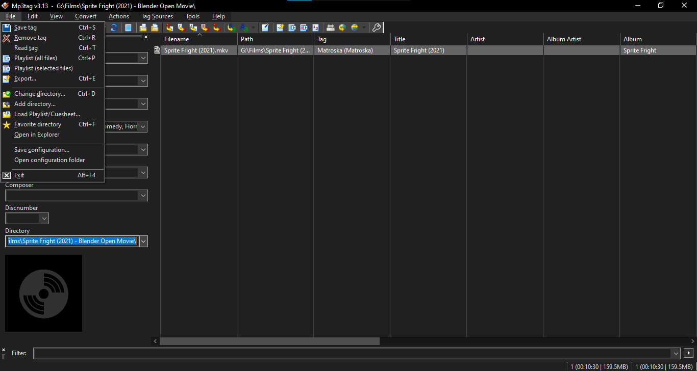
Task: Click the Refresh toolbar icon
Action: point(114,28)
